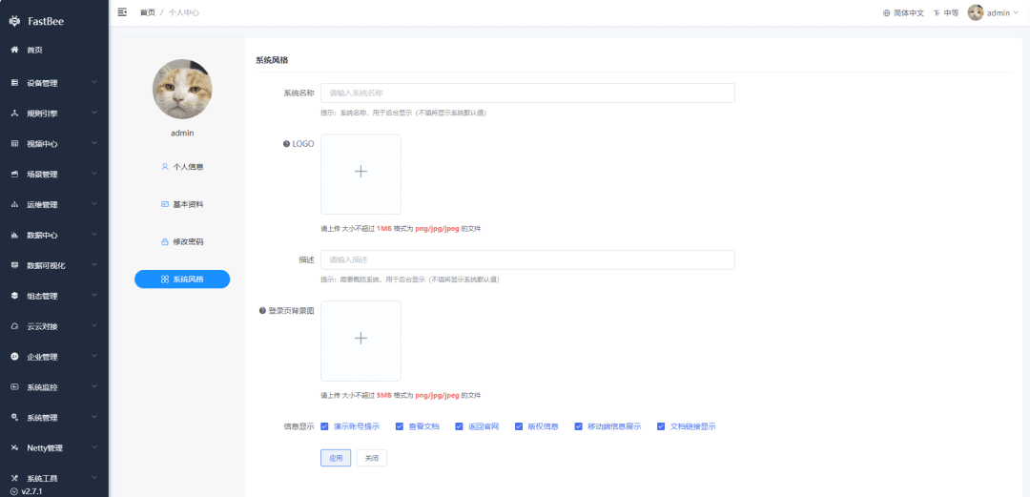Image resolution: width=1030 pixels, height=497 pixels.
Task: Go to 首页 breadcrumb link
Action: 148,12
